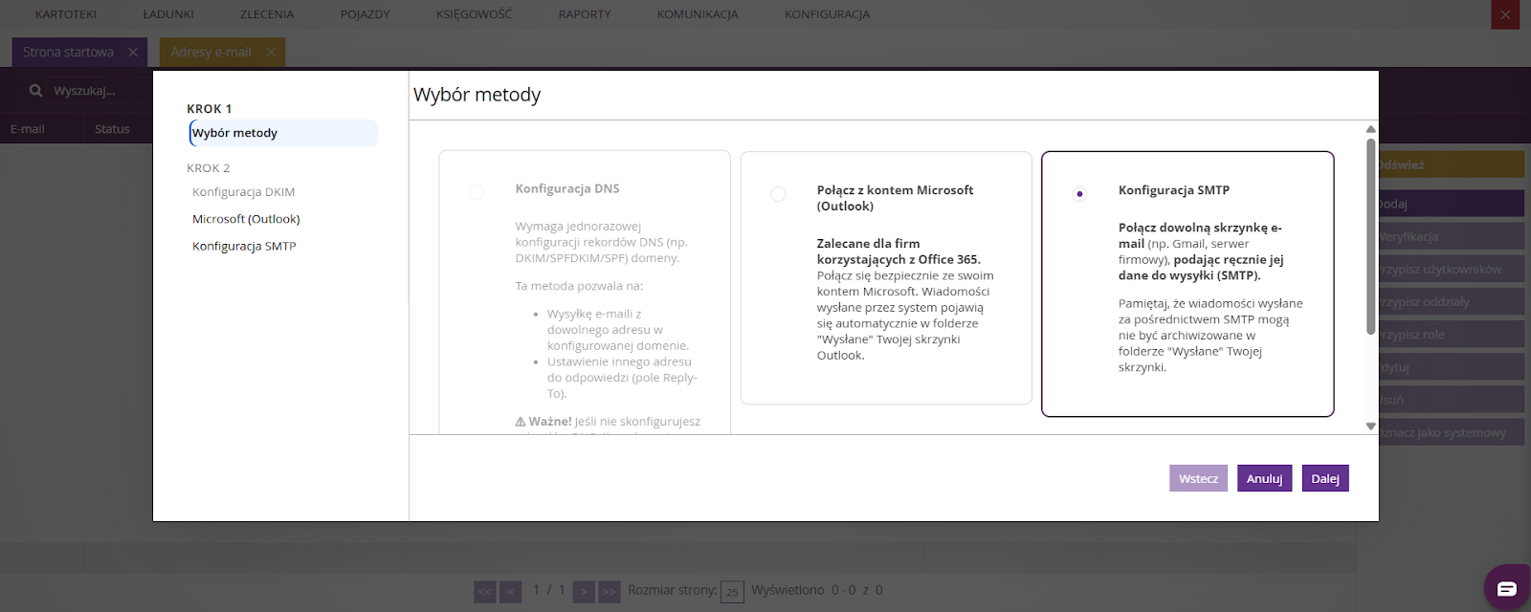This screenshot has height=612, width=1531.
Task: Open the RAPORTY menu
Action: click(585, 14)
